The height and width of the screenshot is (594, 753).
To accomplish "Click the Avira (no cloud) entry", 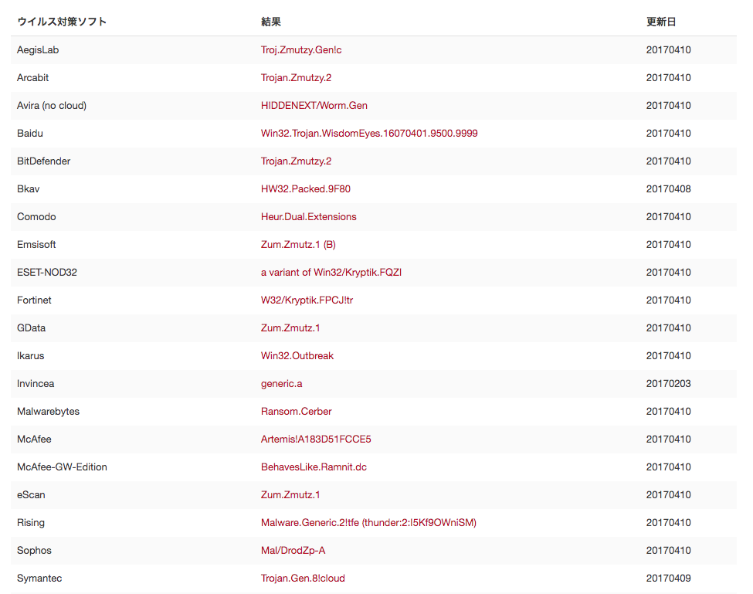I will (x=52, y=106).
